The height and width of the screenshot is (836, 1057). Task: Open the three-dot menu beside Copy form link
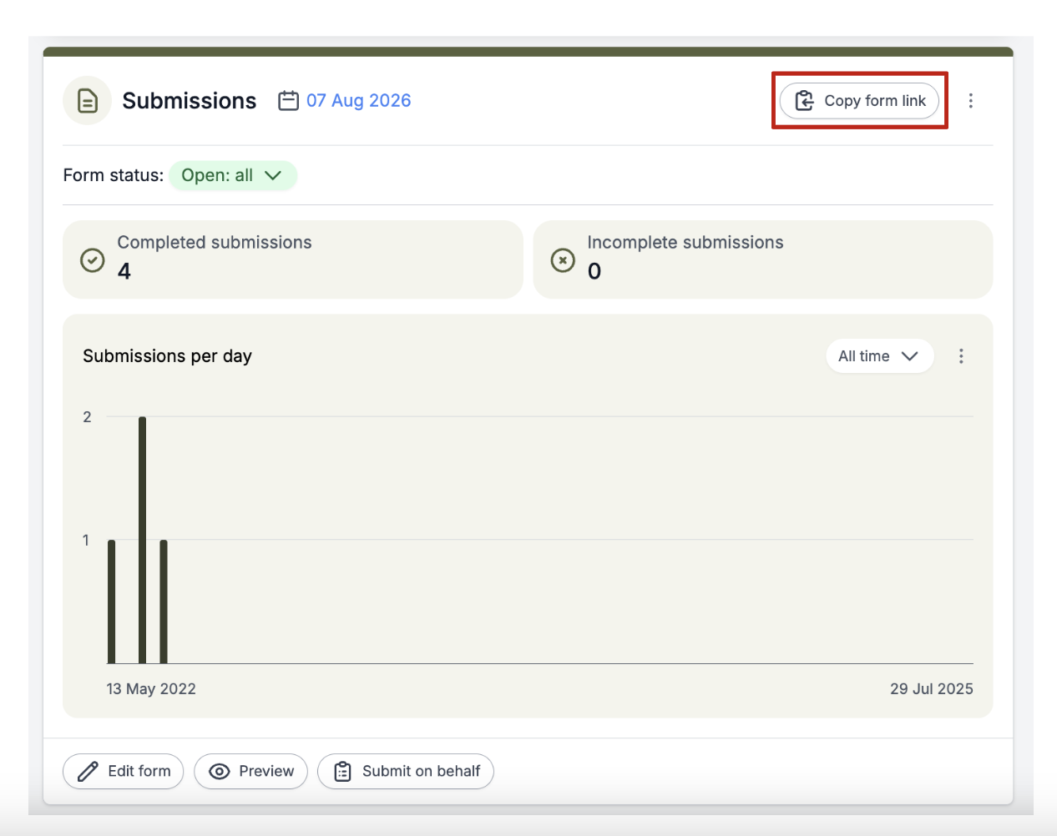coord(970,101)
